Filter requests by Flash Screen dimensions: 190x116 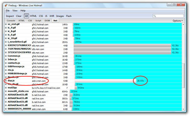click(69, 16)
